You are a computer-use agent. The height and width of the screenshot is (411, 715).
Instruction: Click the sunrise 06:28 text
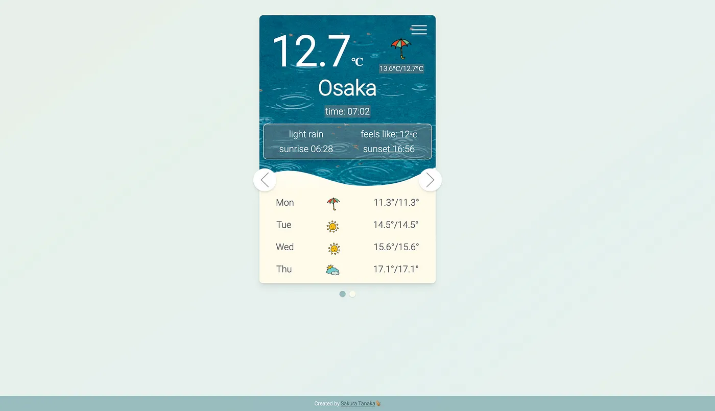pyautogui.click(x=306, y=149)
